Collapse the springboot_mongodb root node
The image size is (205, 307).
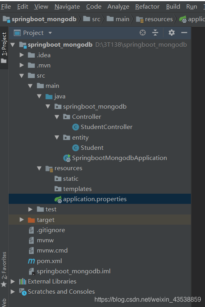(13, 45)
